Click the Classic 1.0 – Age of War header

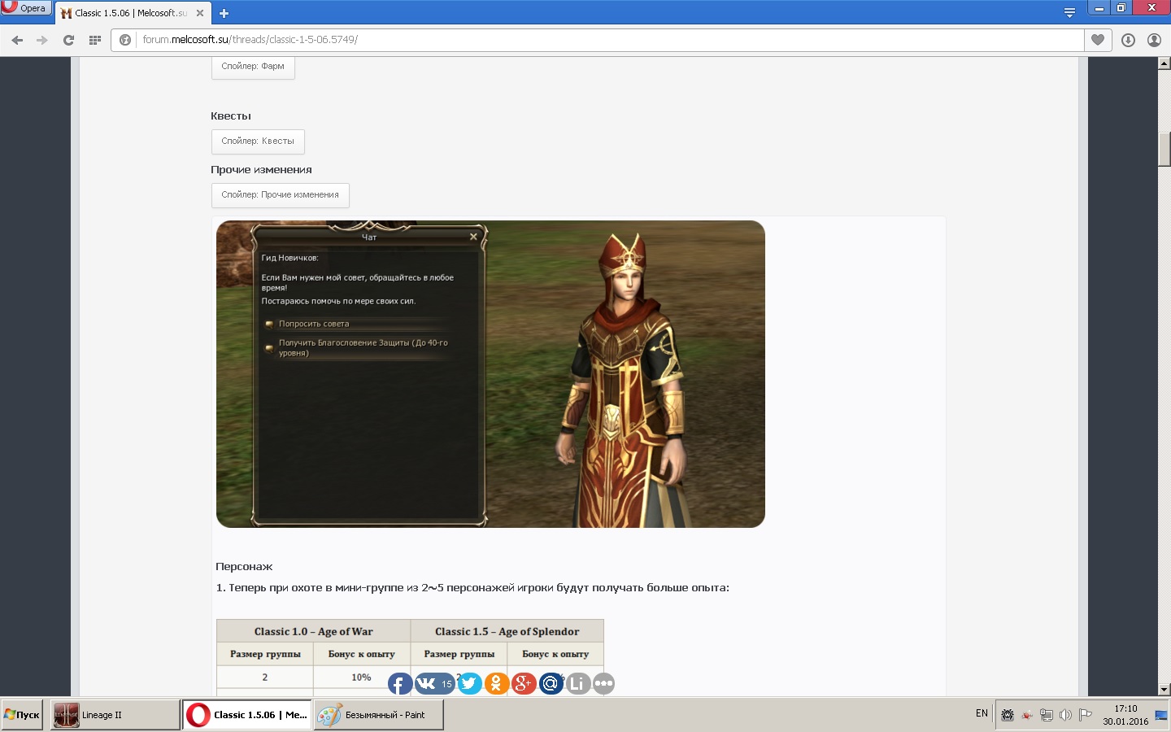click(313, 631)
